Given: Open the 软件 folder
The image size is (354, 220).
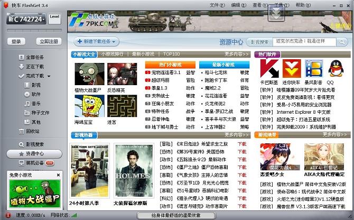Looking at the screenshot, I should pos(33,95).
